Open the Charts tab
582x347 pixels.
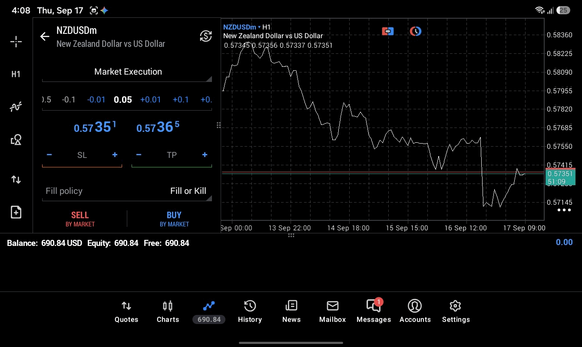pos(168,312)
